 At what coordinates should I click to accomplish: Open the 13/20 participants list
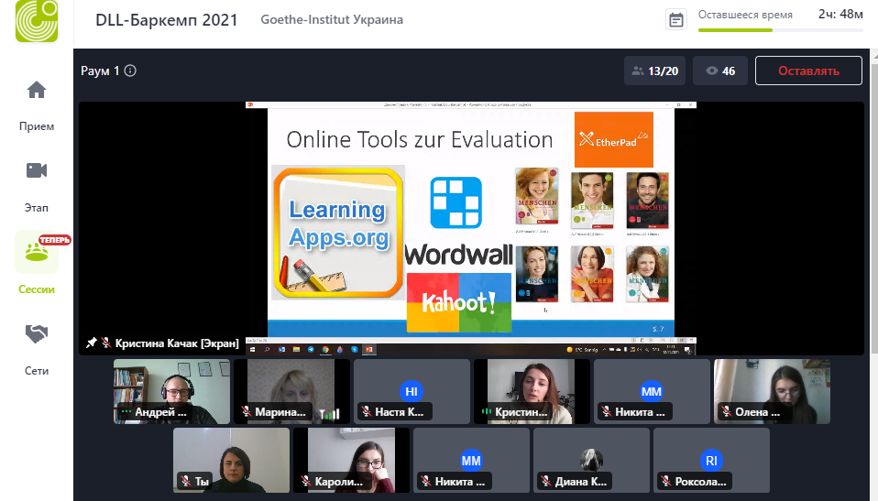(x=654, y=71)
